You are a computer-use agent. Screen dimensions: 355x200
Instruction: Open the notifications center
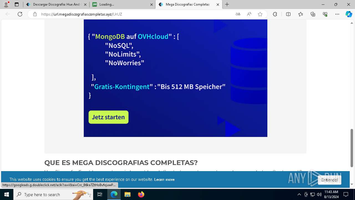(x=346, y=194)
